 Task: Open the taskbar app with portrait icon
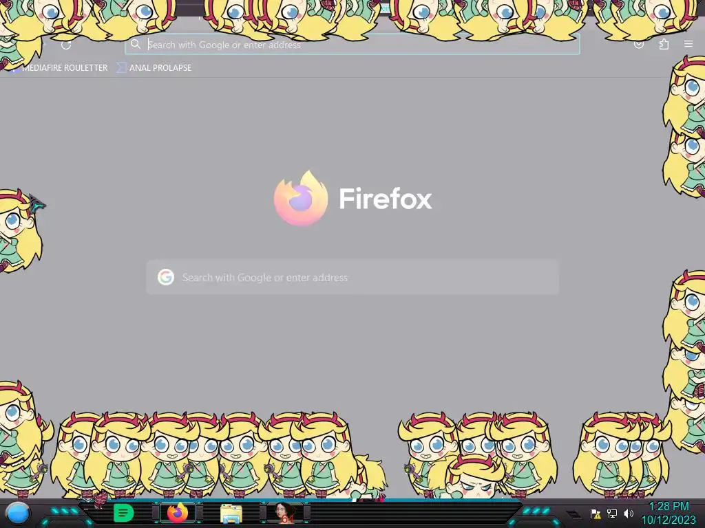click(x=284, y=513)
